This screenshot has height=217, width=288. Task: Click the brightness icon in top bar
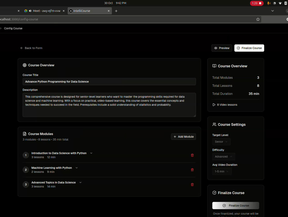(274, 3)
